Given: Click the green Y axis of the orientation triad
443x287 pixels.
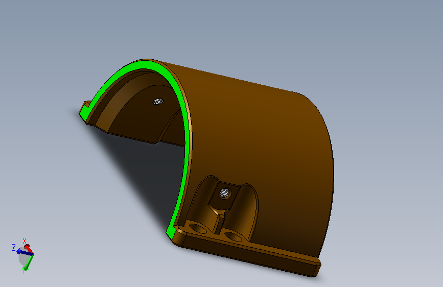Looking at the screenshot, I should pyautogui.click(x=28, y=262).
